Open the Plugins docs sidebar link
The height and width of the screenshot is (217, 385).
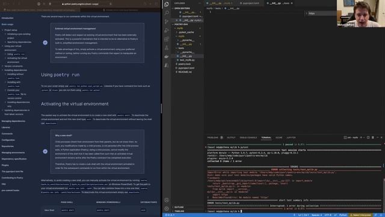coord(5,165)
